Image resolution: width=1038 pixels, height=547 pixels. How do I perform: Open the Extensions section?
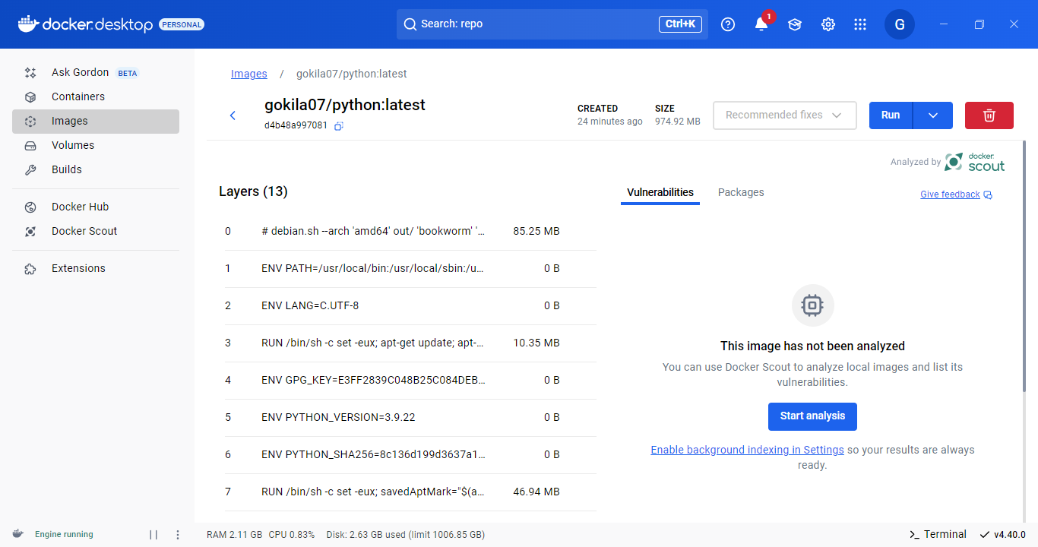click(x=96, y=268)
